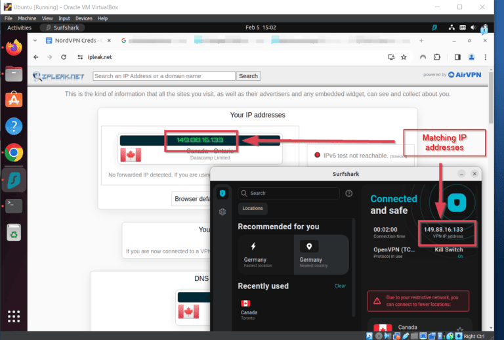The image size is (504, 340).
Task: Switch to Google Chrome in the dock
Action: 14,153
